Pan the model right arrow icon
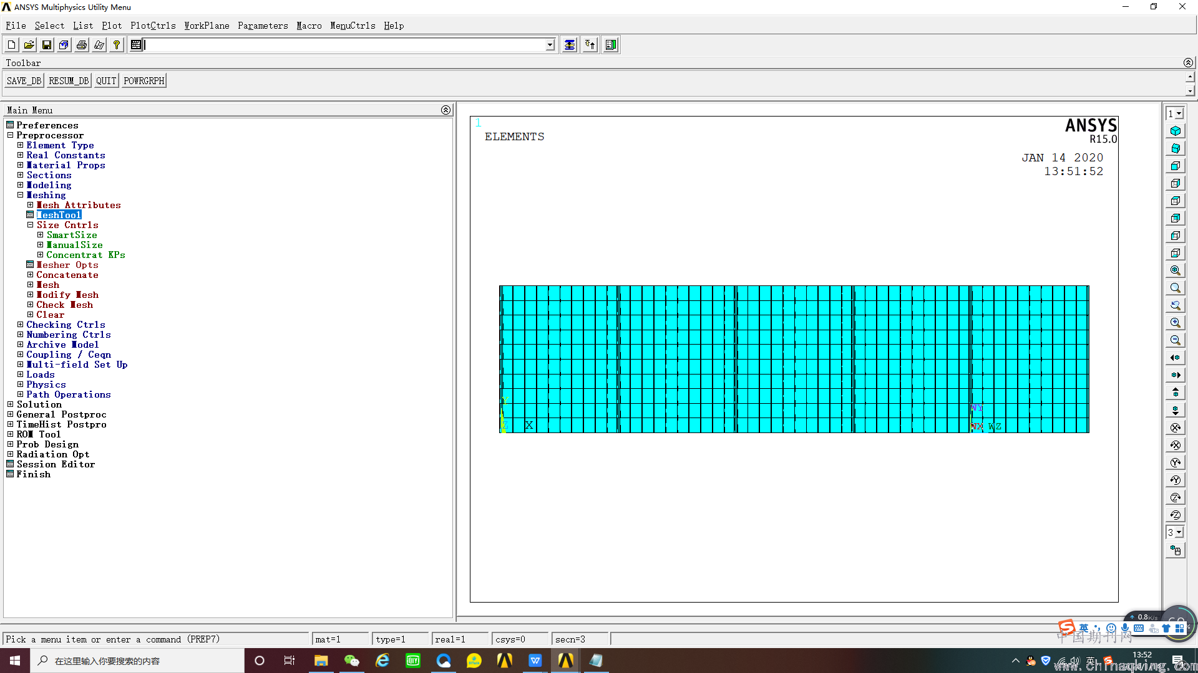Image resolution: width=1198 pixels, height=673 pixels. pyautogui.click(x=1176, y=375)
